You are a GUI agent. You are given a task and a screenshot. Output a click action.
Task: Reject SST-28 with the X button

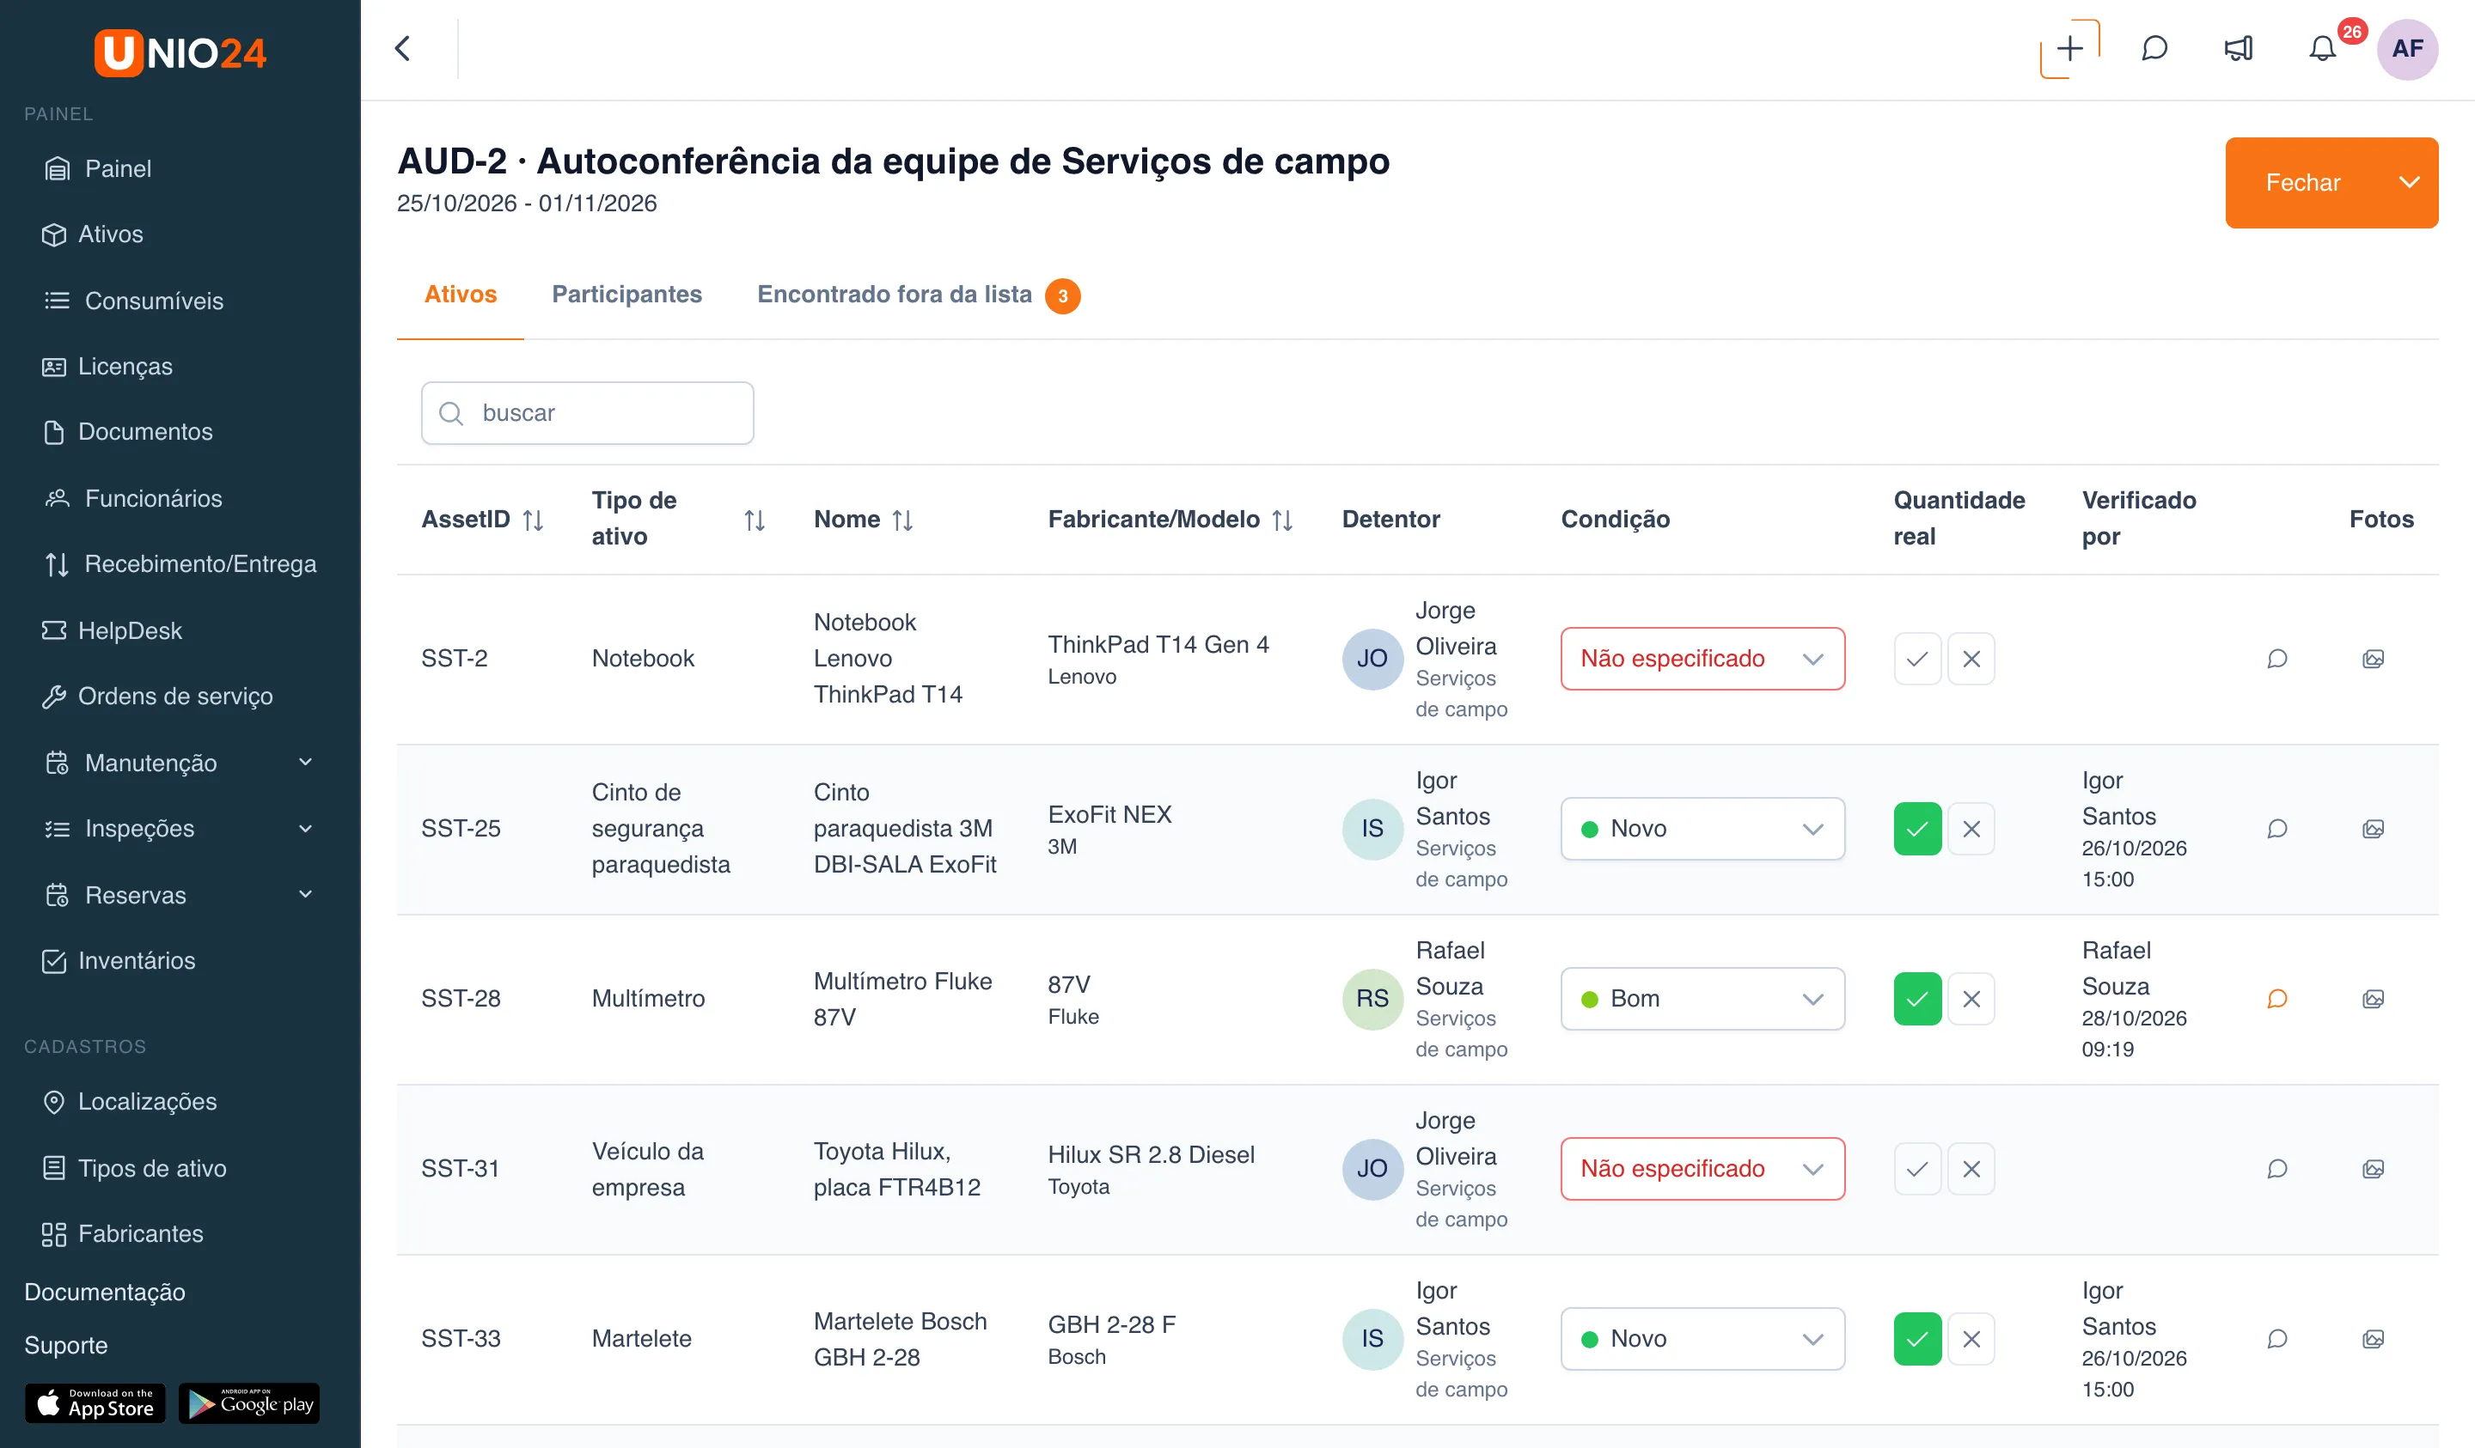(x=1971, y=998)
